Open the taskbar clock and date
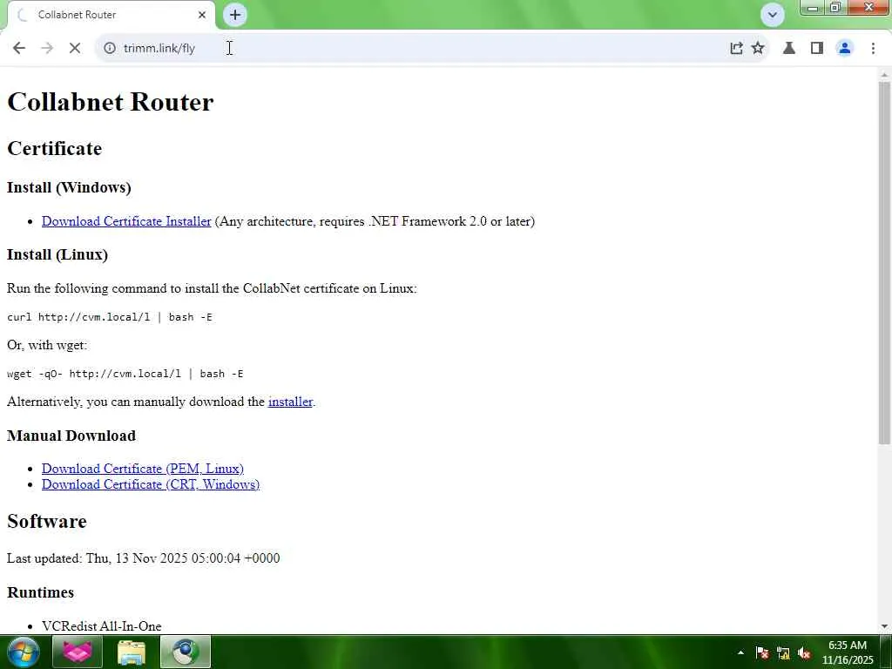 [848, 652]
